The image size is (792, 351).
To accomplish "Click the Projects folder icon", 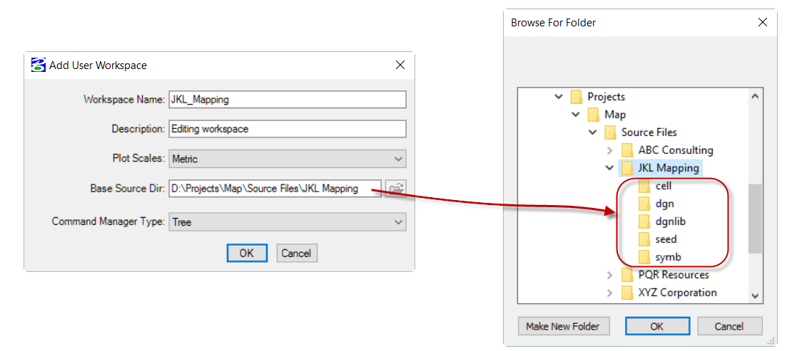I will tap(577, 96).
